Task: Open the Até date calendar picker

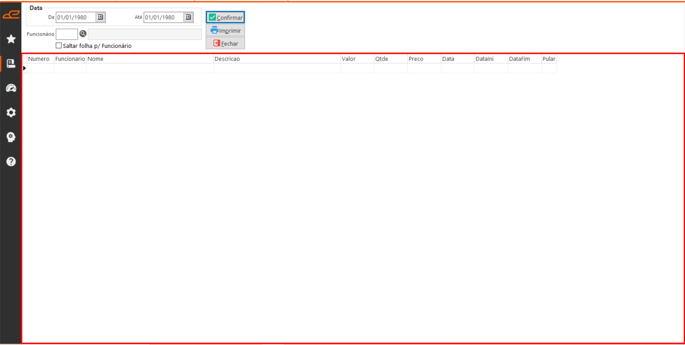Action: point(188,17)
